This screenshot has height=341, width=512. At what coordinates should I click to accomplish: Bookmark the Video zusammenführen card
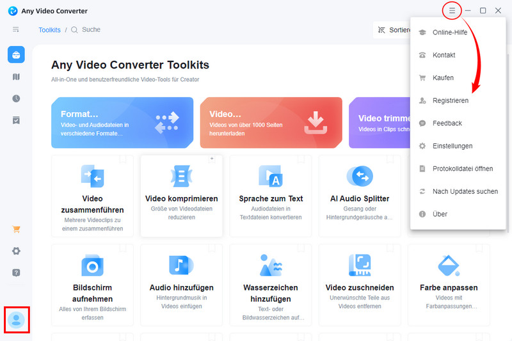[x=123, y=159]
